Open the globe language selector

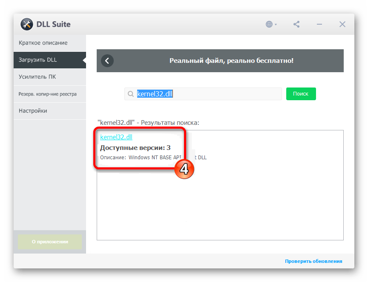[269, 24]
